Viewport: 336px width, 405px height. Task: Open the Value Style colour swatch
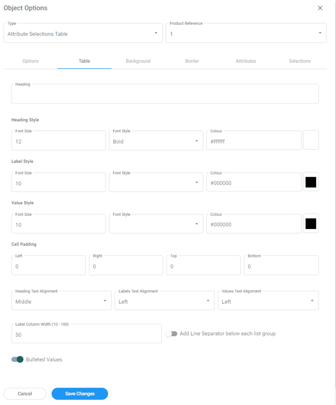click(311, 224)
